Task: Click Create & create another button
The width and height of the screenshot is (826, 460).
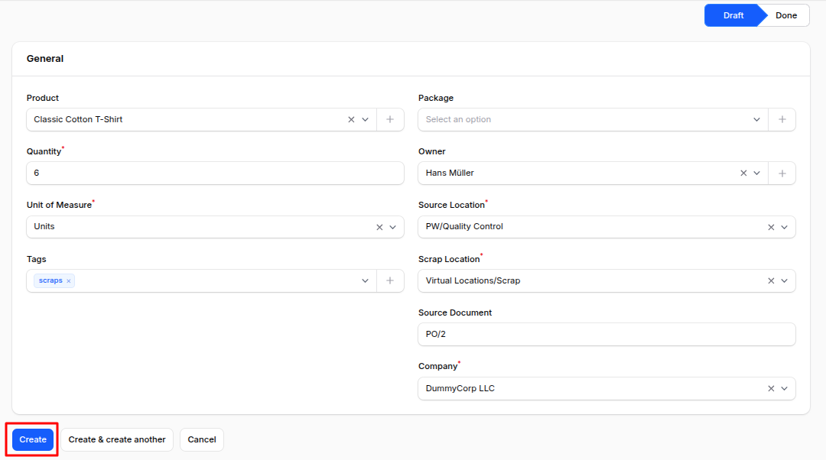Action: [117, 440]
